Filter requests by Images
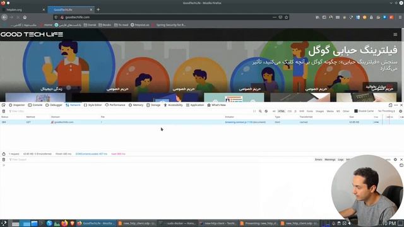404x227 pixels. coord(320,111)
